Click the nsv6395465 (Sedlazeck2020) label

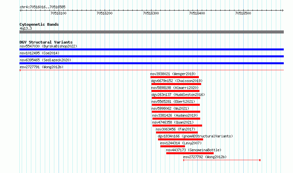45,60
